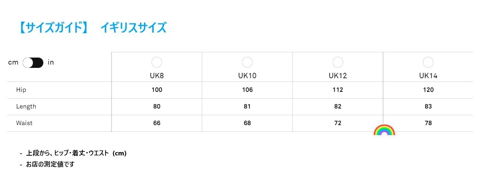This screenshot has width=478, height=192.
Task: Click the 'cm' unit label
Action: [13, 62]
